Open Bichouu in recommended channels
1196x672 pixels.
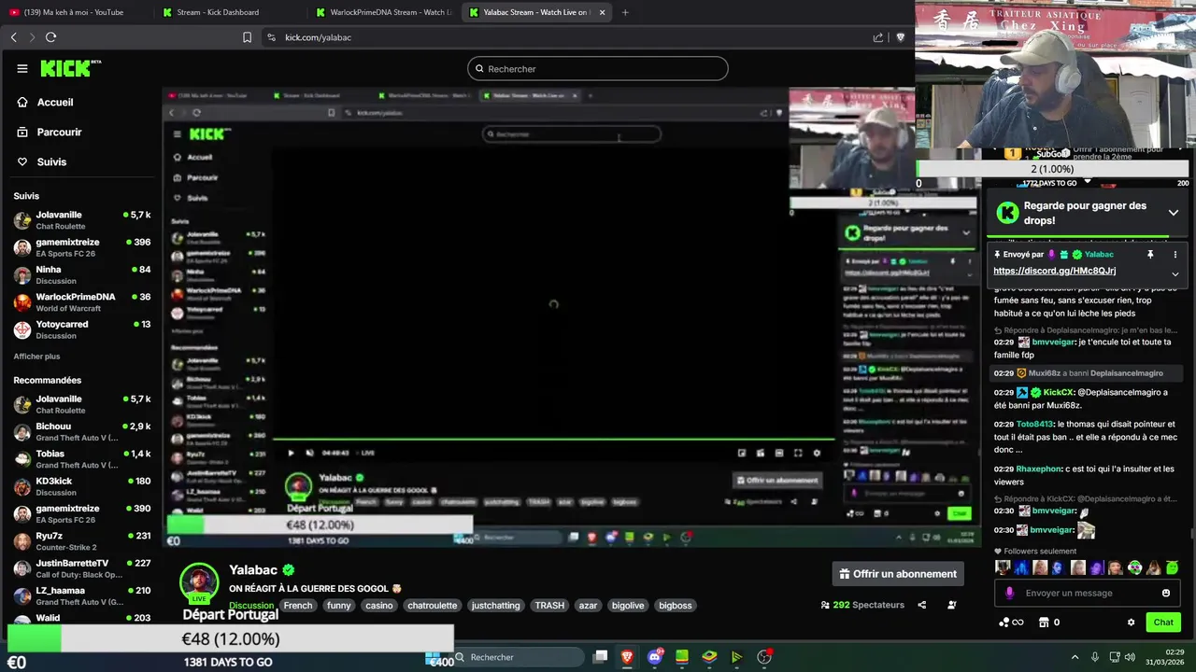coord(82,431)
